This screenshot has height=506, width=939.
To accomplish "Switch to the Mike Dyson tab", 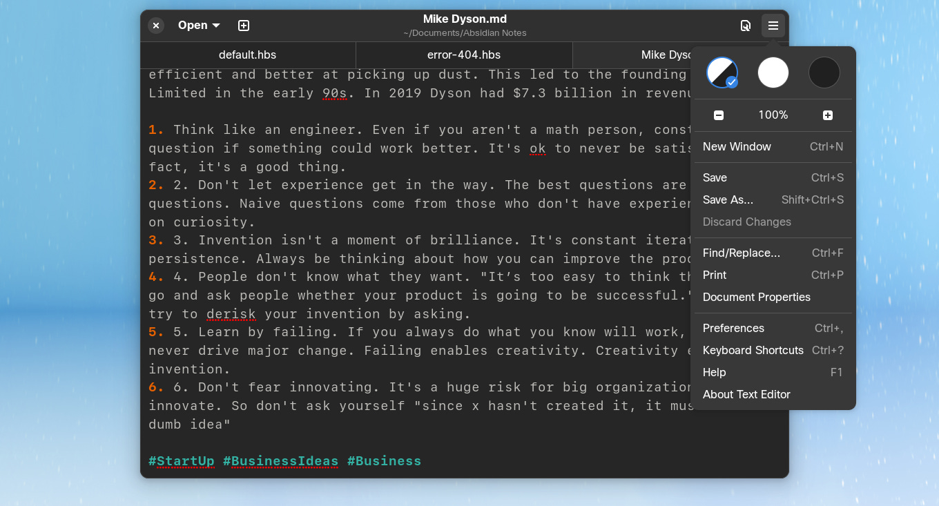I will tap(632, 55).
